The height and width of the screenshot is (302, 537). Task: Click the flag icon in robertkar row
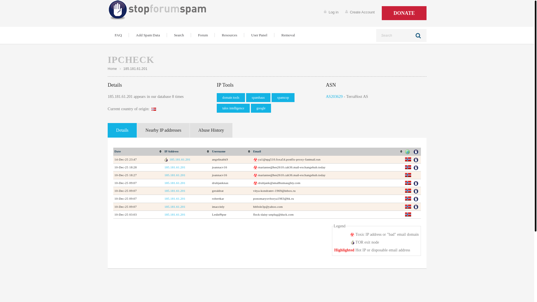coord(408,199)
